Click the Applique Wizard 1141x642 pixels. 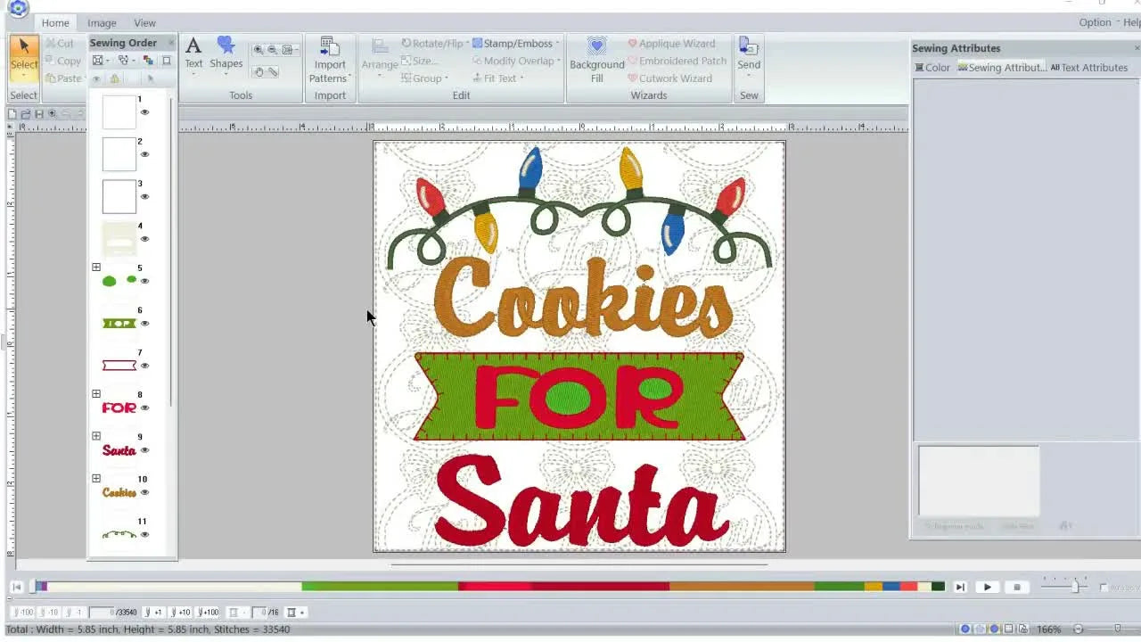[675, 43]
